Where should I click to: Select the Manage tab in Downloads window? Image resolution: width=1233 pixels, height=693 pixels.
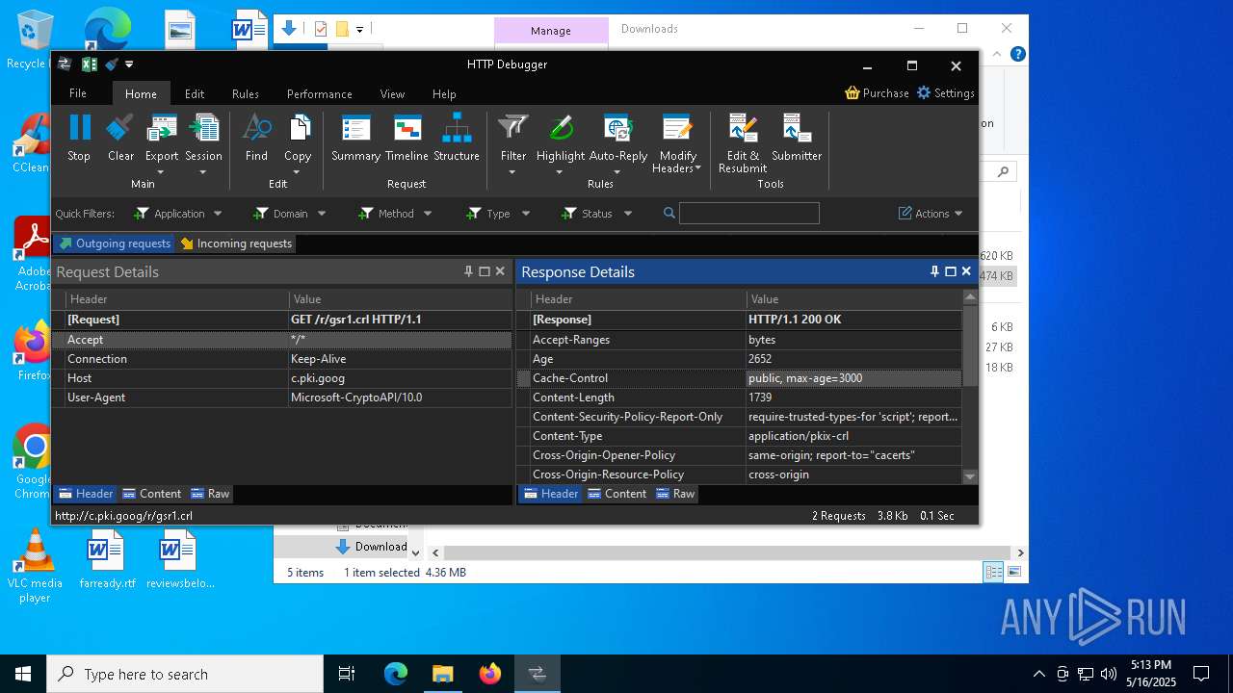coord(551,31)
